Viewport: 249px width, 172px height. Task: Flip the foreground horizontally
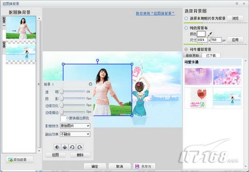tap(57, 147)
